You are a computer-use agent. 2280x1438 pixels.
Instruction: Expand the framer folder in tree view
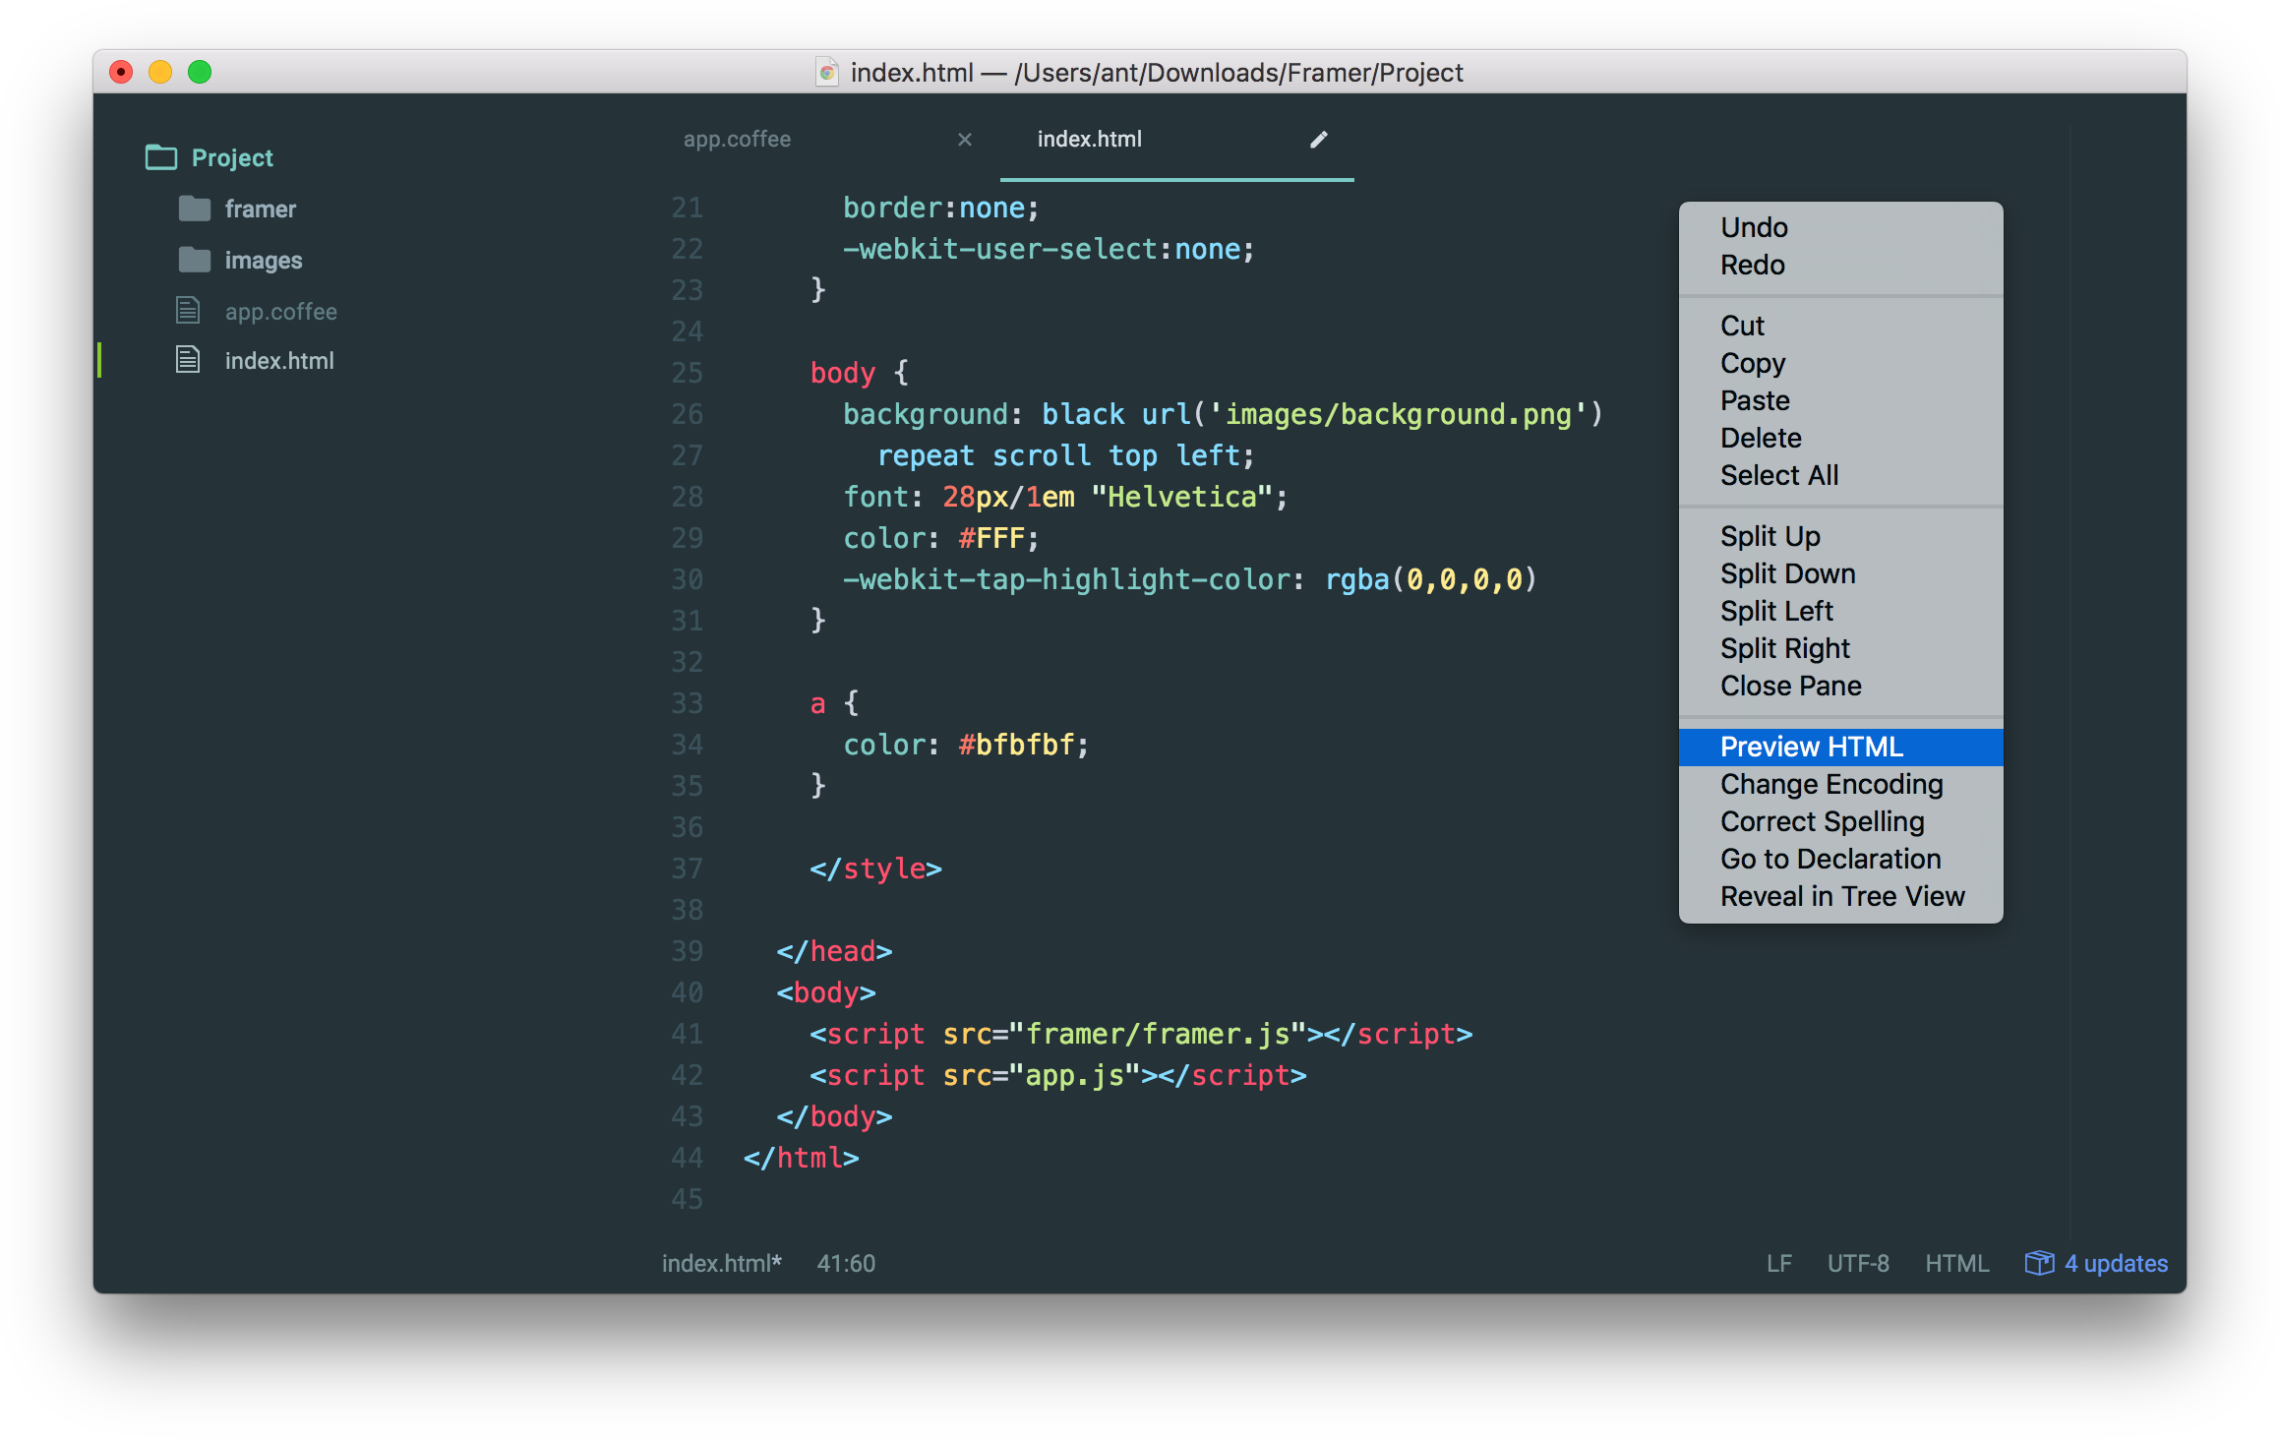[x=260, y=209]
